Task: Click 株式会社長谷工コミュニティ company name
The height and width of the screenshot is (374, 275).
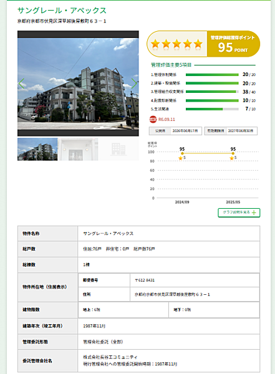Action: 110,357
